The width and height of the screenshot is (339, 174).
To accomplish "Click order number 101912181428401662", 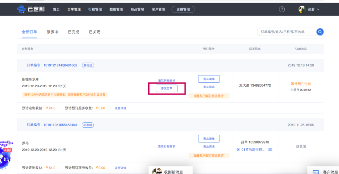I will point(60,65).
